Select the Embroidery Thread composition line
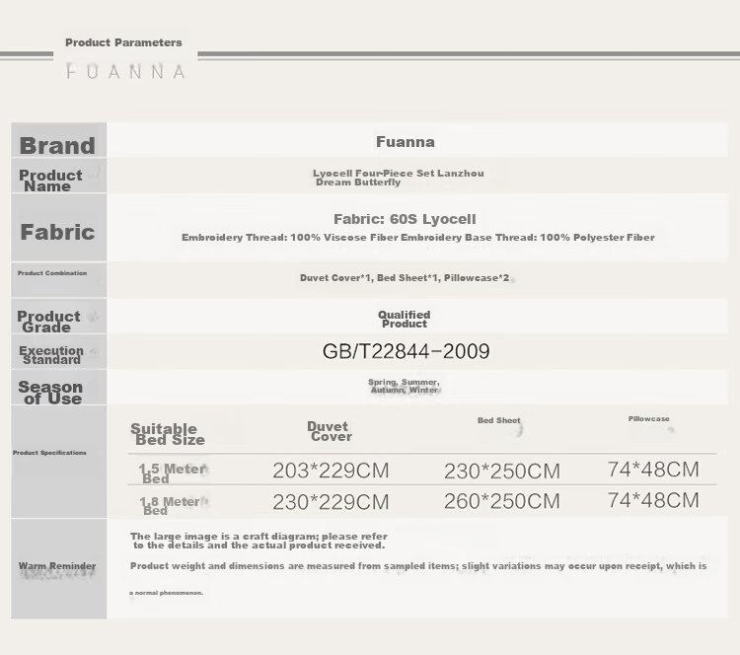 (418, 238)
